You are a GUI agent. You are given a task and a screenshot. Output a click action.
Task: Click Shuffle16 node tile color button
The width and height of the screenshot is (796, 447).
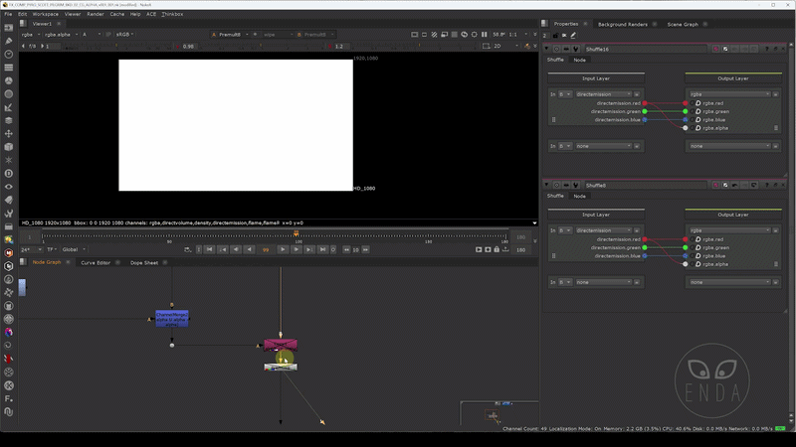[715, 49]
